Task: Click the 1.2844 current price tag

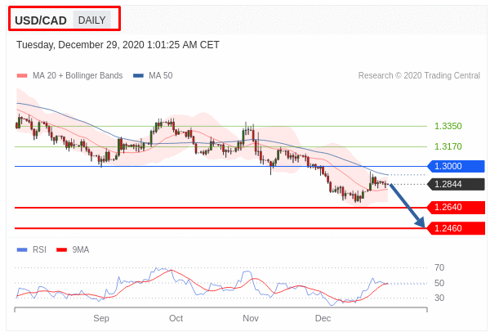Action: point(456,184)
